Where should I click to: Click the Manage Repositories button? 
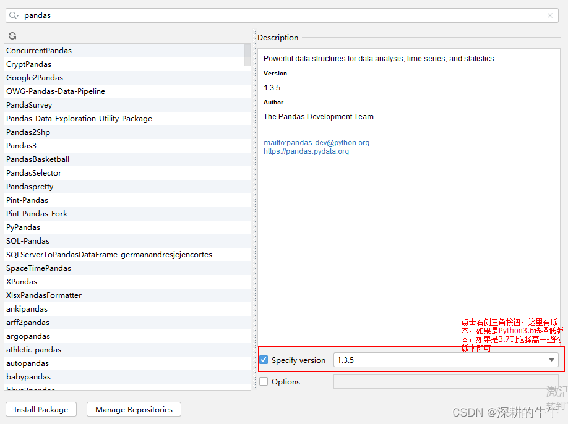pos(134,409)
